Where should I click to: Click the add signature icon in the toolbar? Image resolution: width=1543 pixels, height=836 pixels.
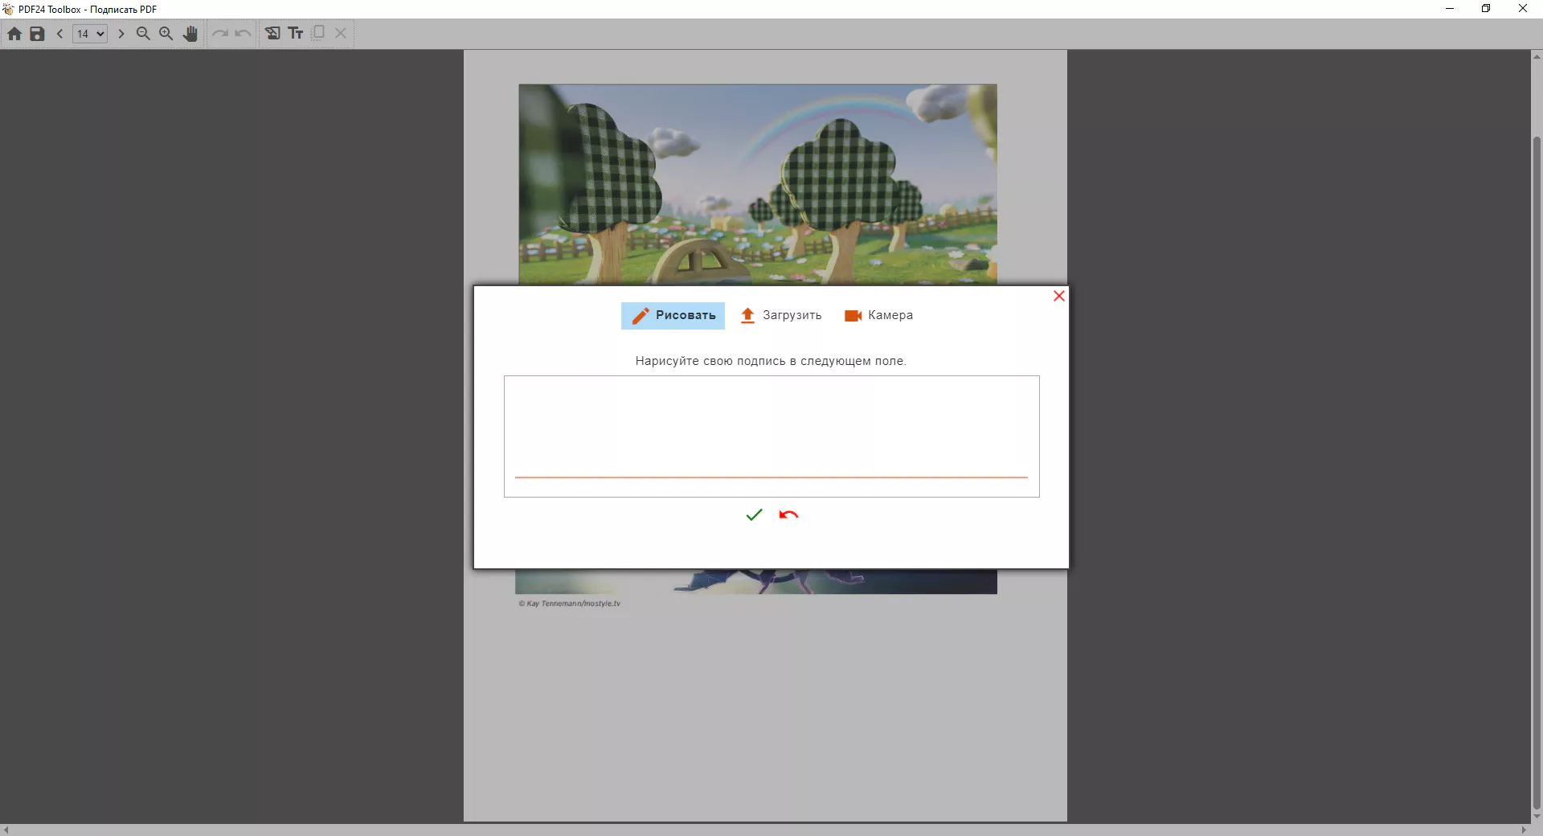click(x=273, y=34)
